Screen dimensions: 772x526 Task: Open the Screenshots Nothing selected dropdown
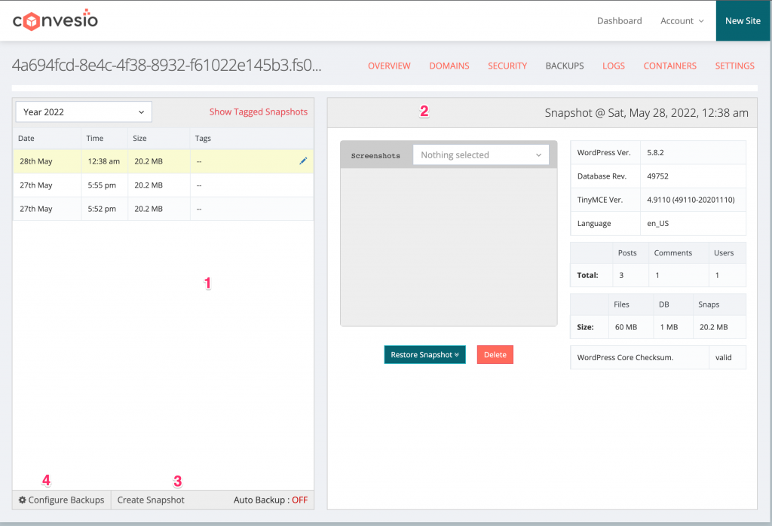[x=480, y=155]
